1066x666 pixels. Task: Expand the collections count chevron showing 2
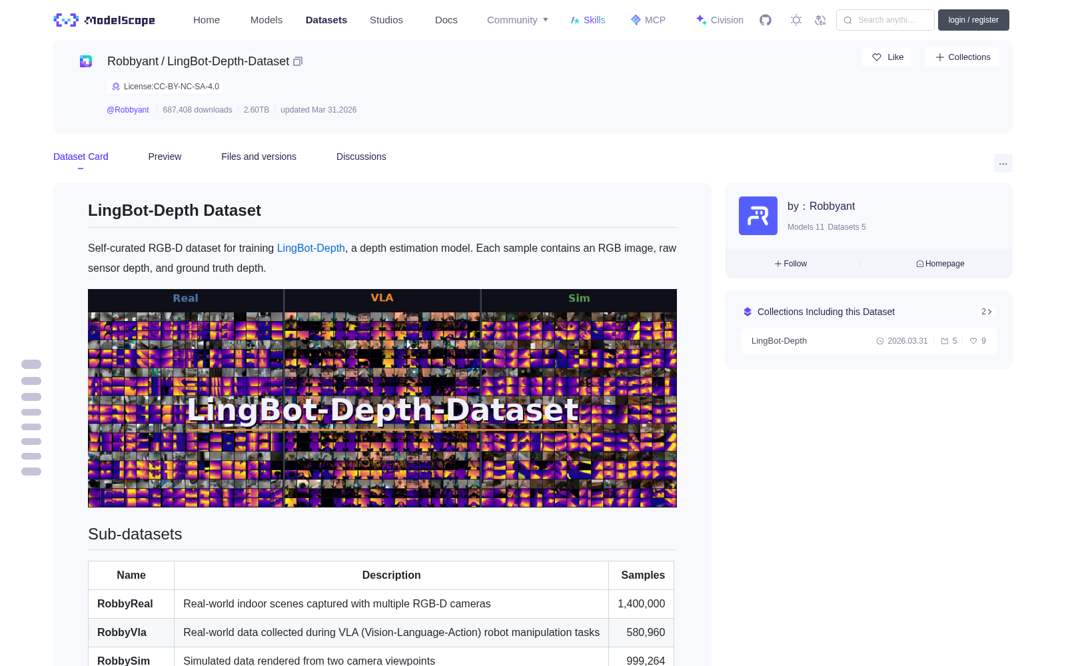[987, 312]
